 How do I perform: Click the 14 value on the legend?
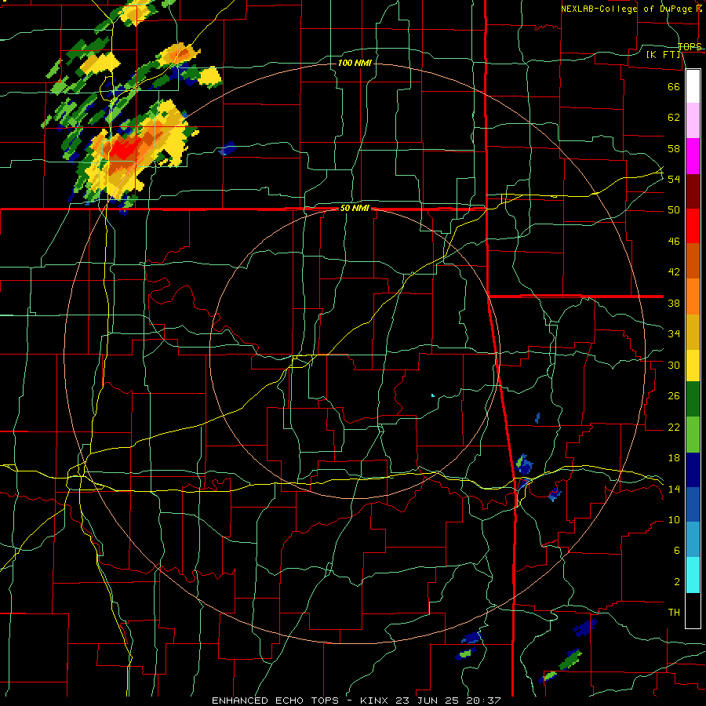[x=674, y=489]
